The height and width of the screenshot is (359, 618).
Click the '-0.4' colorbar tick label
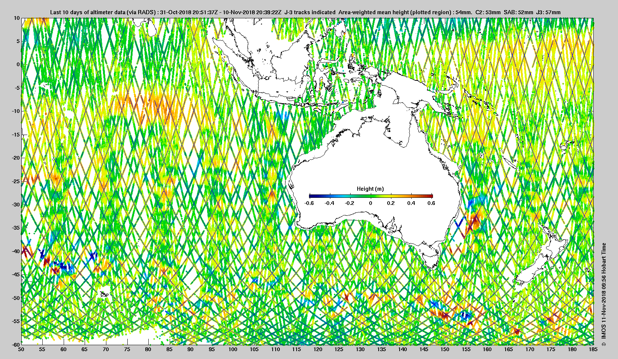coord(330,203)
